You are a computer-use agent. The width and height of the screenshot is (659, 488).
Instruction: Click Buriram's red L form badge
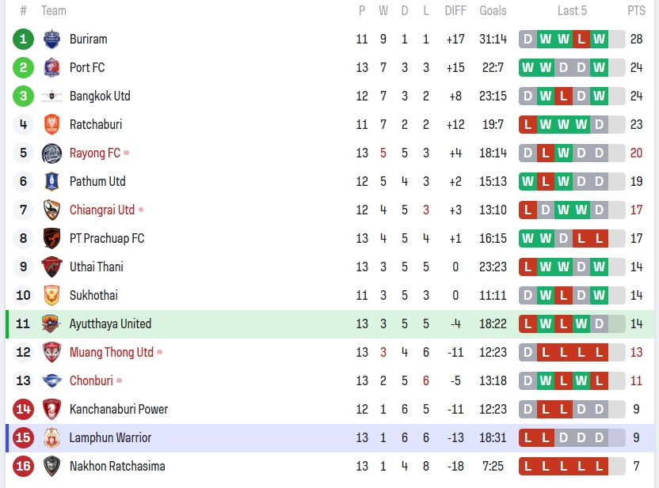[x=581, y=39]
